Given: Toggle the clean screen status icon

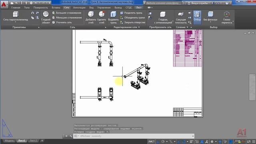Looking at the screenshot, I should (x=249, y=141).
